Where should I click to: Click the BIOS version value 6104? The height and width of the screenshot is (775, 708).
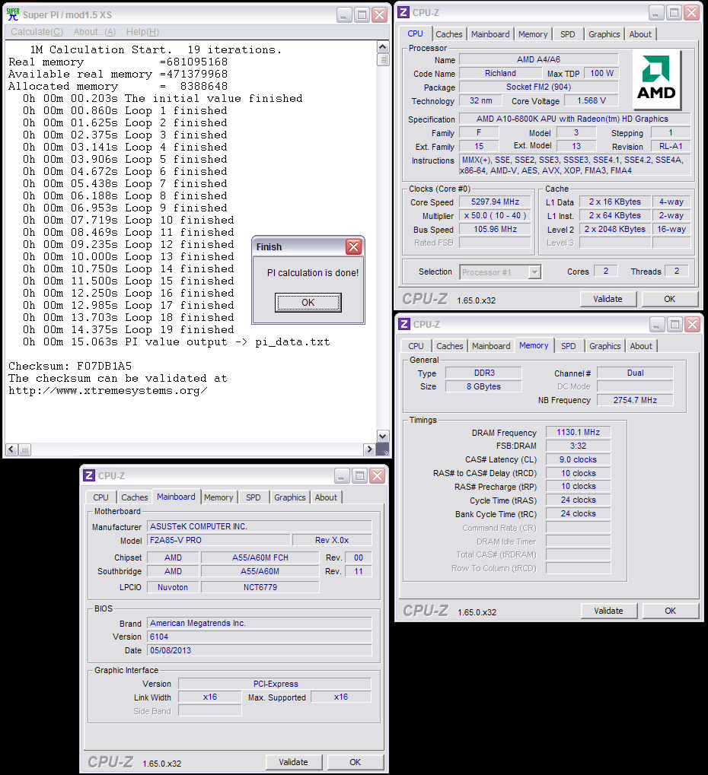tap(260, 637)
